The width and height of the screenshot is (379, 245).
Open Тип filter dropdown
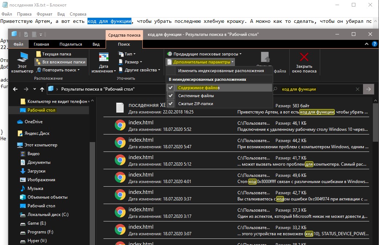127,54
